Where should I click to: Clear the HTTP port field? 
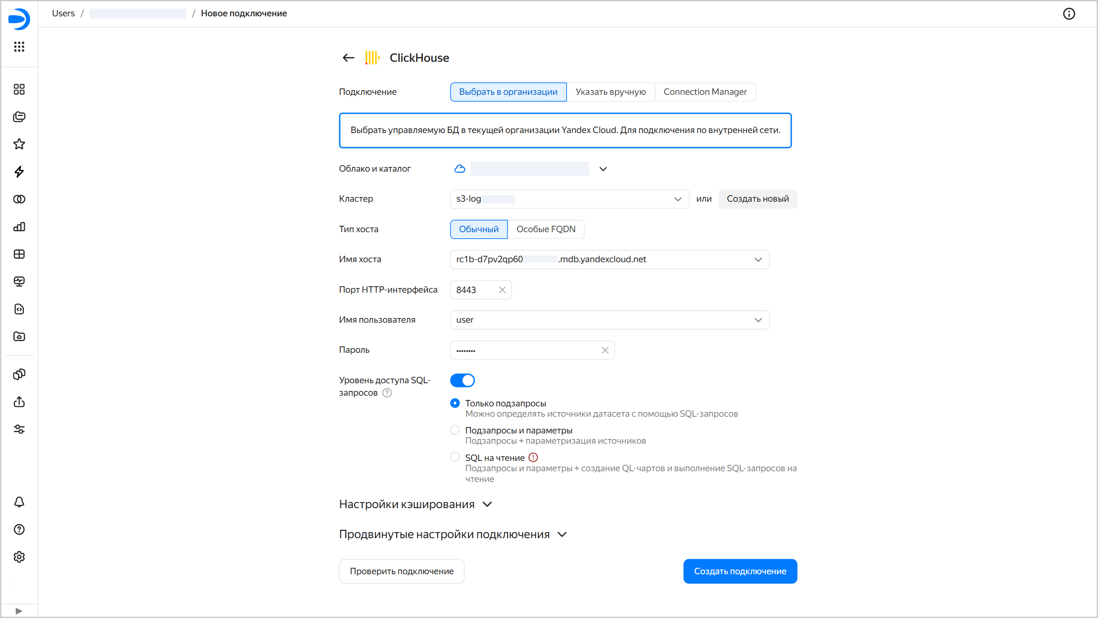[502, 290]
